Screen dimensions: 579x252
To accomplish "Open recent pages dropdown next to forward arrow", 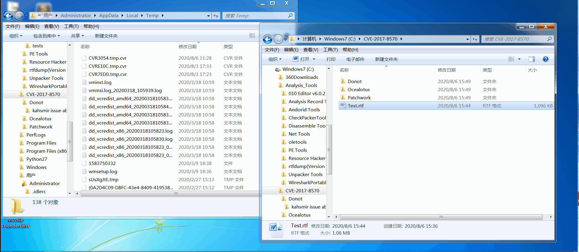I will tap(285, 39).
